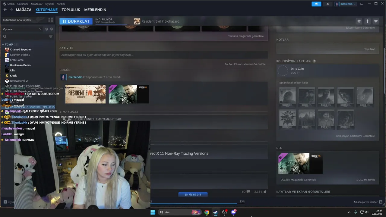Open Resident Evil 7 Biohazard download entry

(x=157, y=21)
